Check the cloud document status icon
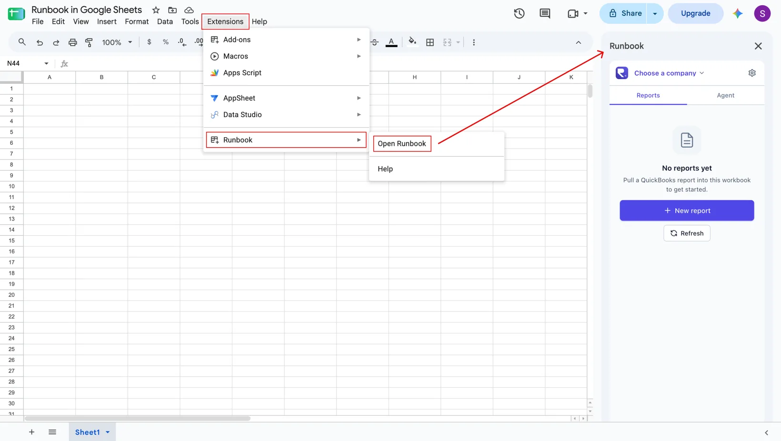781x441 pixels. coord(189,10)
